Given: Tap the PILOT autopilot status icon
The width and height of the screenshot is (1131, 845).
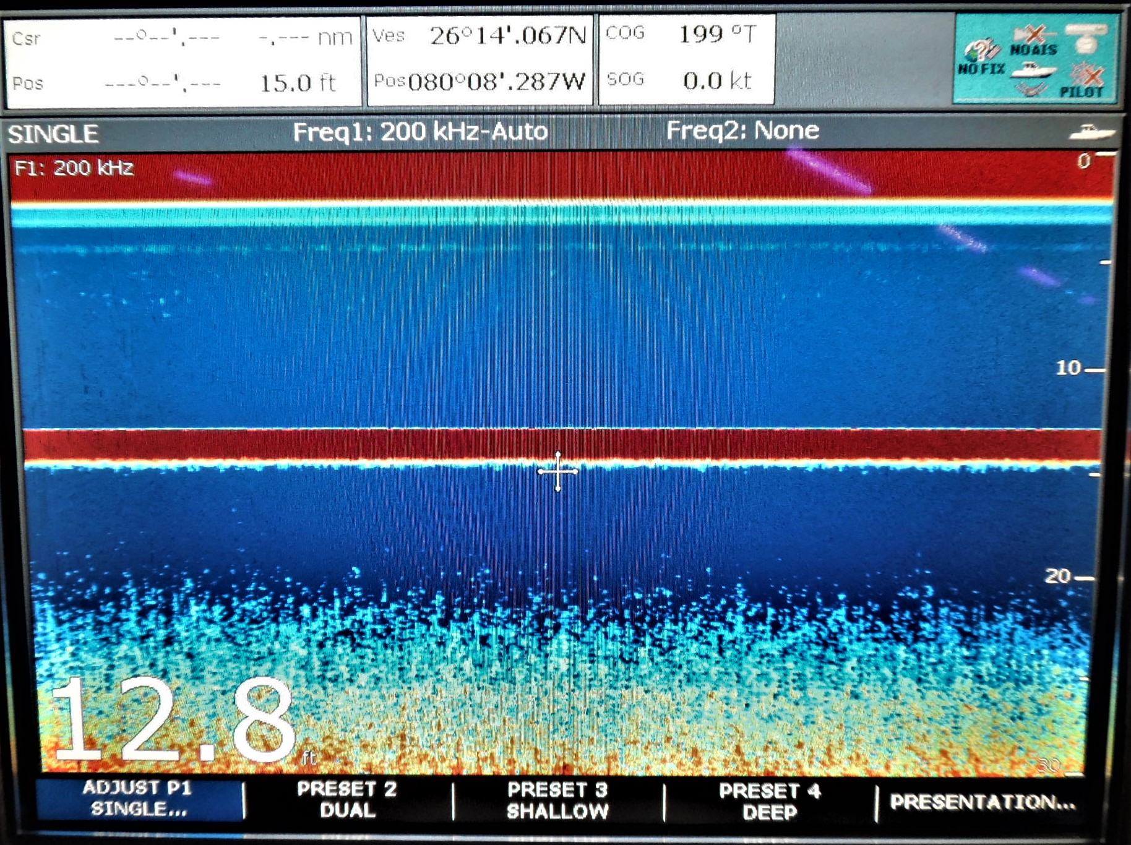Looking at the screenshot, I should (1083, 82).
